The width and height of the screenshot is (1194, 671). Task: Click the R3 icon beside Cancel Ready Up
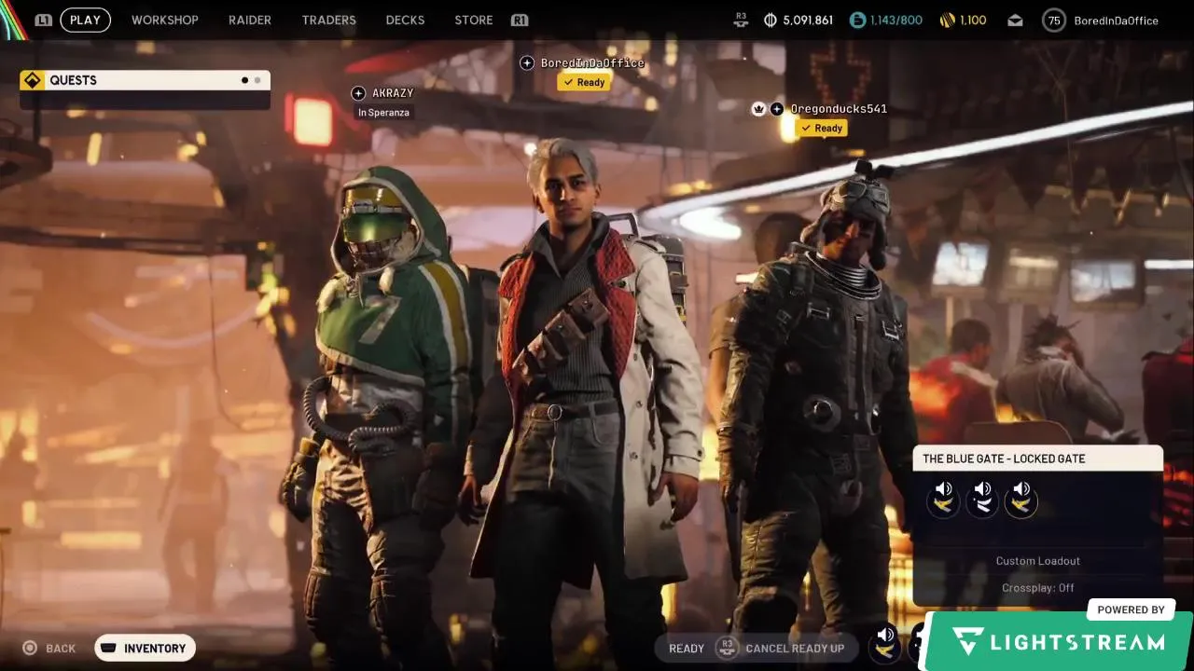point(727,648)
